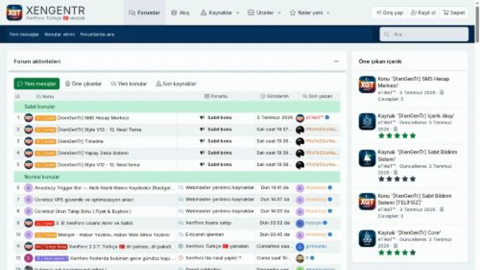Expand the Neler yeni menu arrow
The image size is (480, 270).
pos(328,13)
